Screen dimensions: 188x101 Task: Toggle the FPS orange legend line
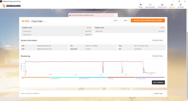[36, 77]
